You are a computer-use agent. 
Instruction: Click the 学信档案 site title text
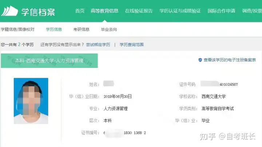pyautogui.click(x=38, y=12)
